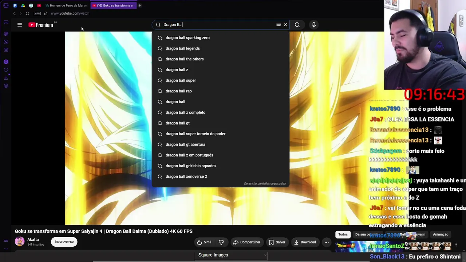Open Instagram from the browser sidebar
Viewport: 466px width, 262px height.
(x=6, y=50)
